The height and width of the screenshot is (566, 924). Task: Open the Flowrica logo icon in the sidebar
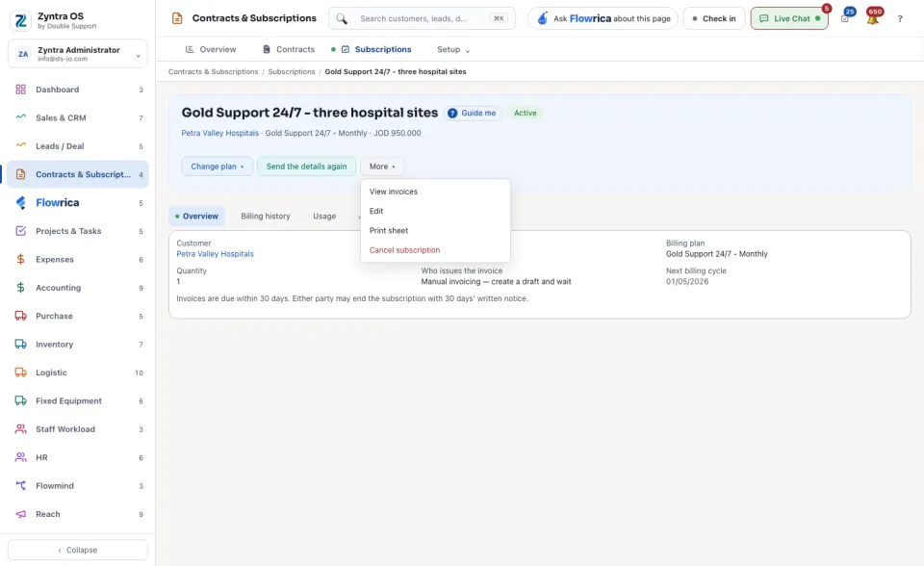[20, 203]
